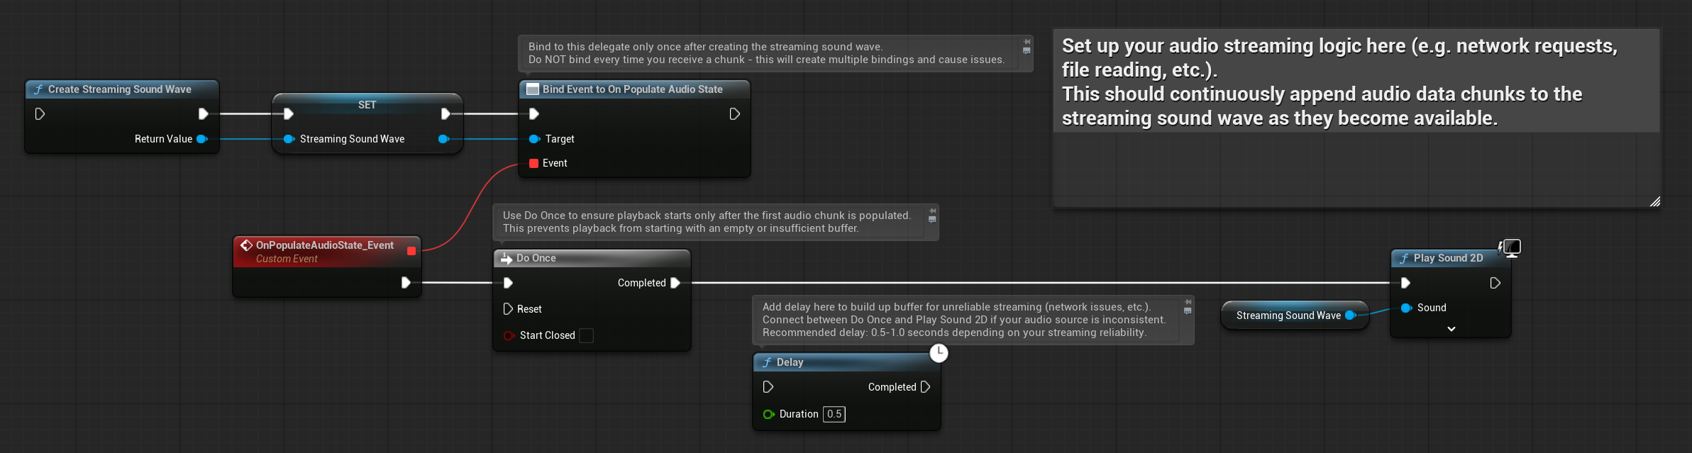Click the Streaming Sound Wave variable getter node
Screen dimensions: 1692x453
pos(1288,315)
